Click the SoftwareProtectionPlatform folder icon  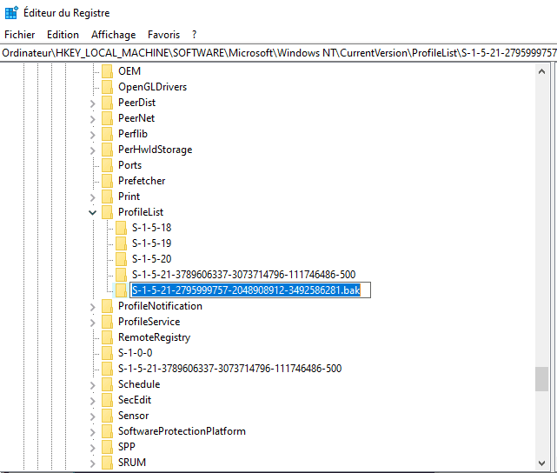pos(107,430)
